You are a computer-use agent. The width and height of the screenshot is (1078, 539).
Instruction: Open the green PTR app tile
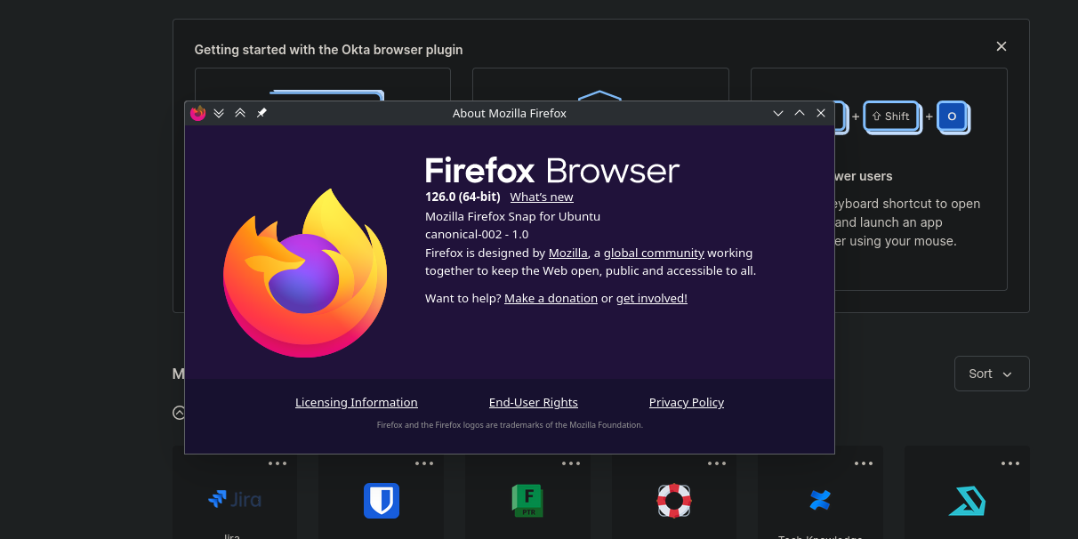pos(527,501)
